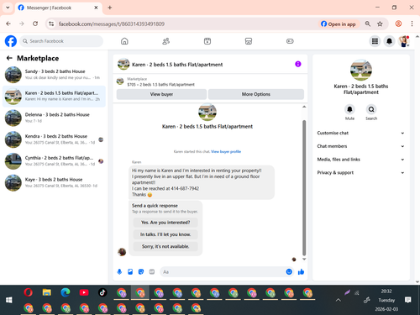Click the purple conversation info icon
Screen dimensions: 420x315
(298, 64)
